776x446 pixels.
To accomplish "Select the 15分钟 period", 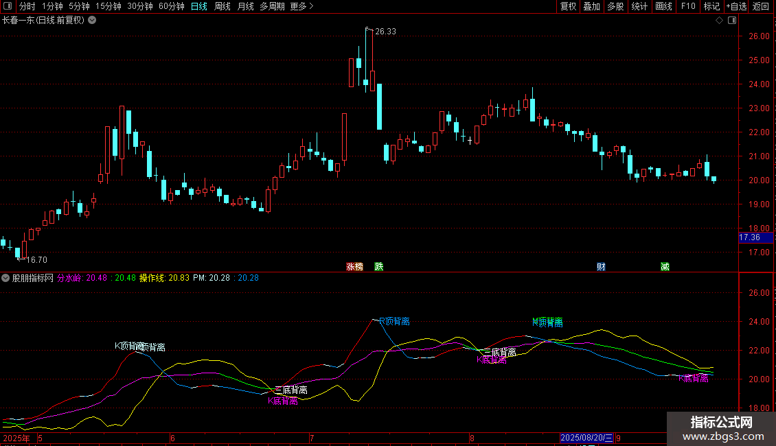I will pos(109,6).
